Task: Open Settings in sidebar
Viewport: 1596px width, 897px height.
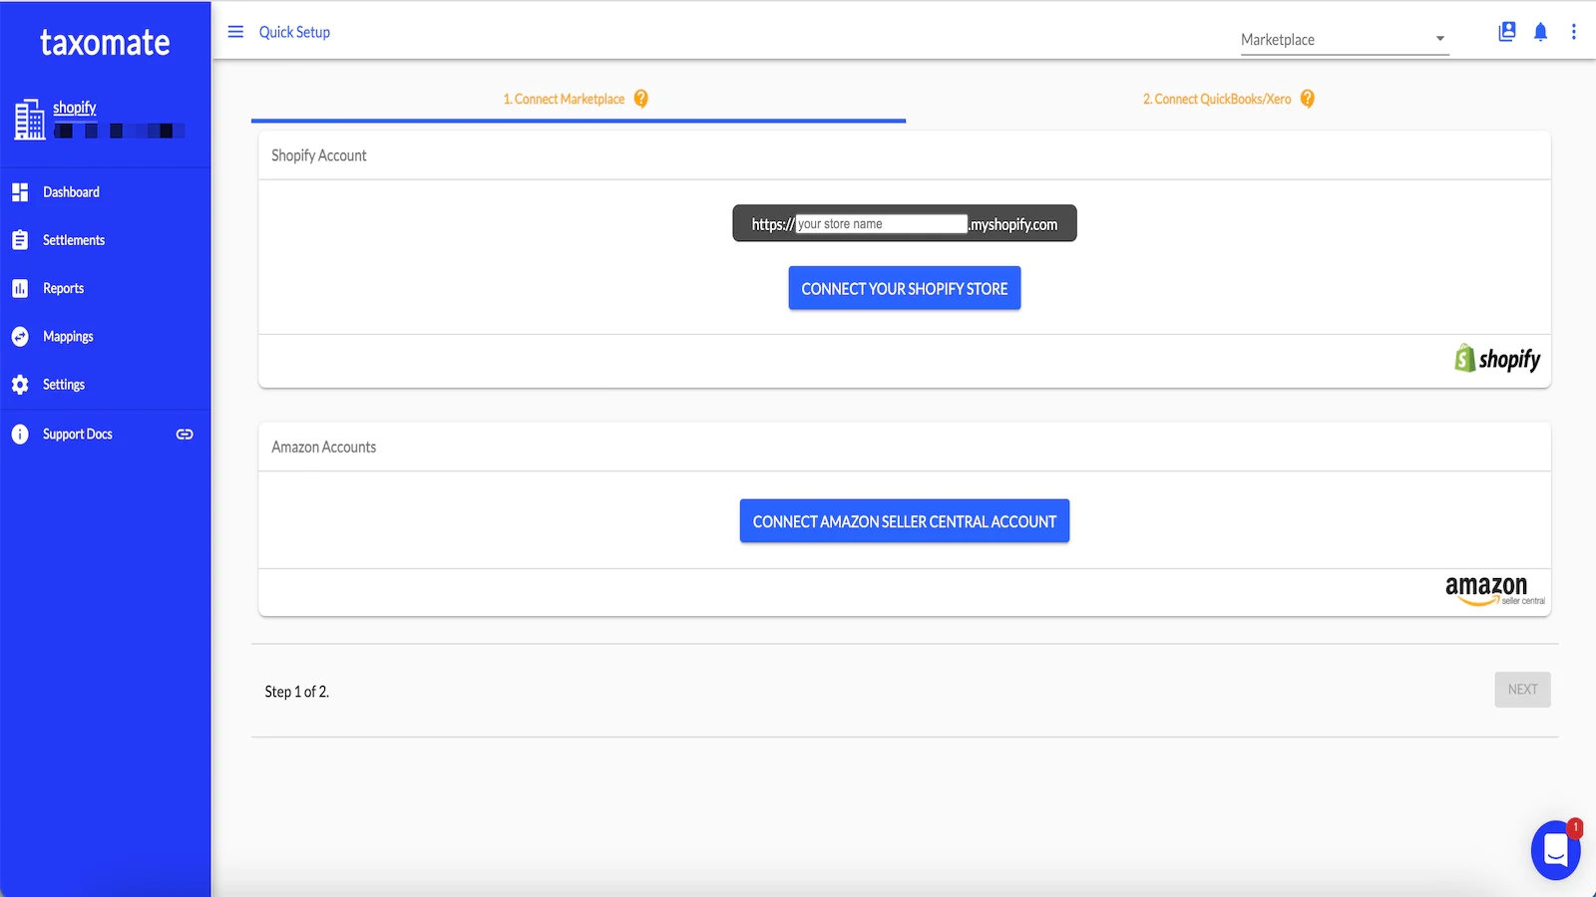Action: pos(105,385)
